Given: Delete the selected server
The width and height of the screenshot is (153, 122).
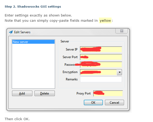Looking at the screenshot, I should tap(45, 93).
